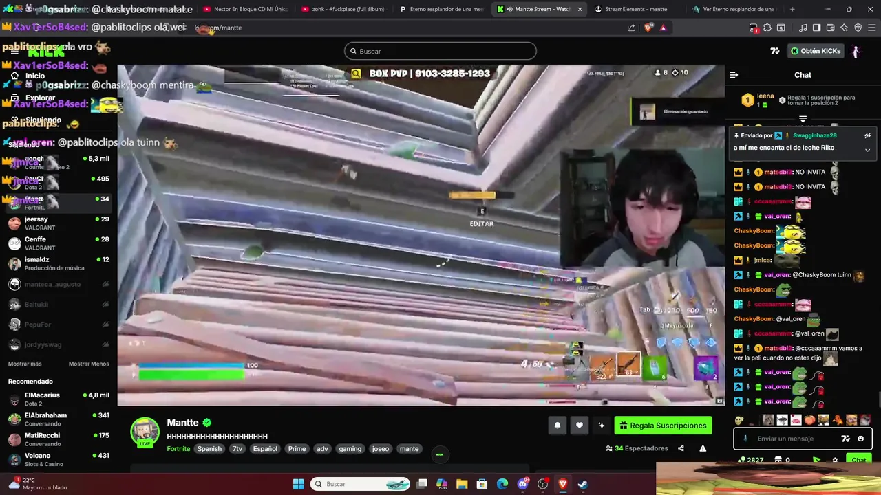Open the music note media control icon

(x=803, y=27)
